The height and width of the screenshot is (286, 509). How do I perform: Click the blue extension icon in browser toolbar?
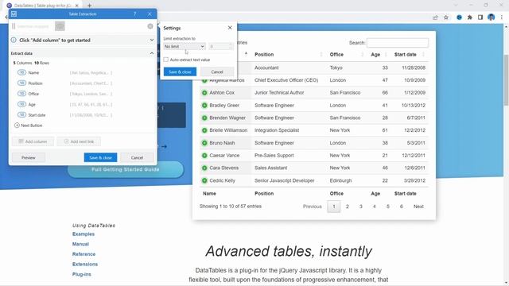coord(459,17)
